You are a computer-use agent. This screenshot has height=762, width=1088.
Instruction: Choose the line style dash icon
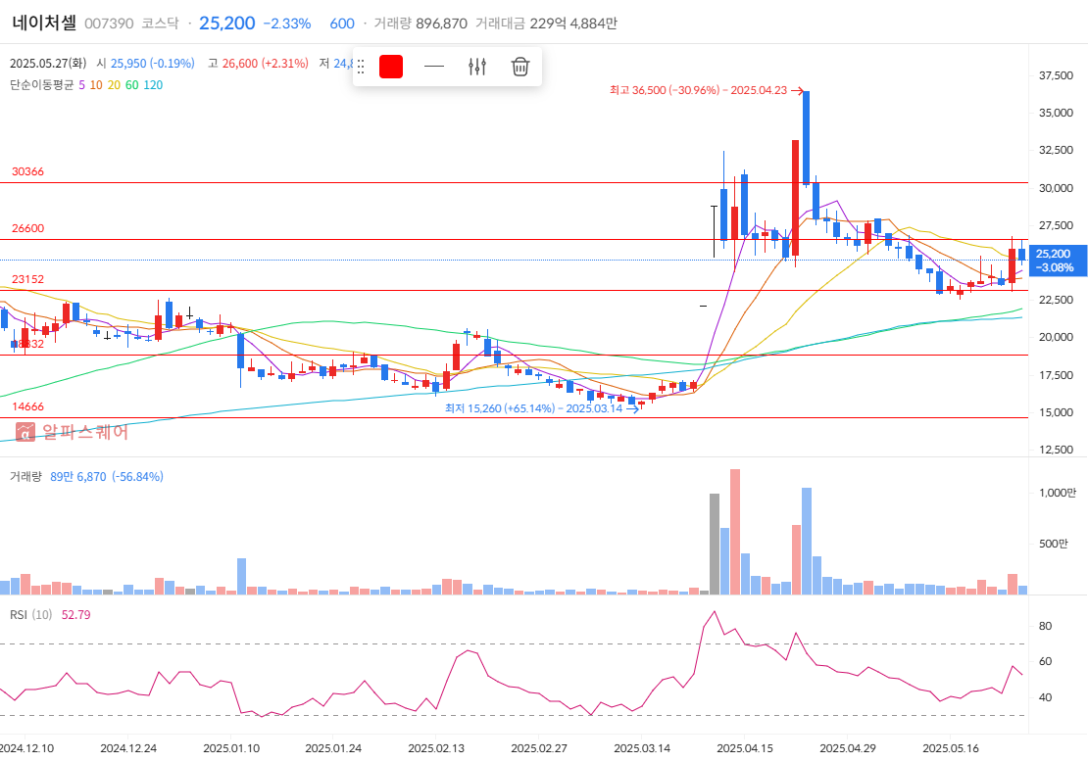(x=433, y=67)
